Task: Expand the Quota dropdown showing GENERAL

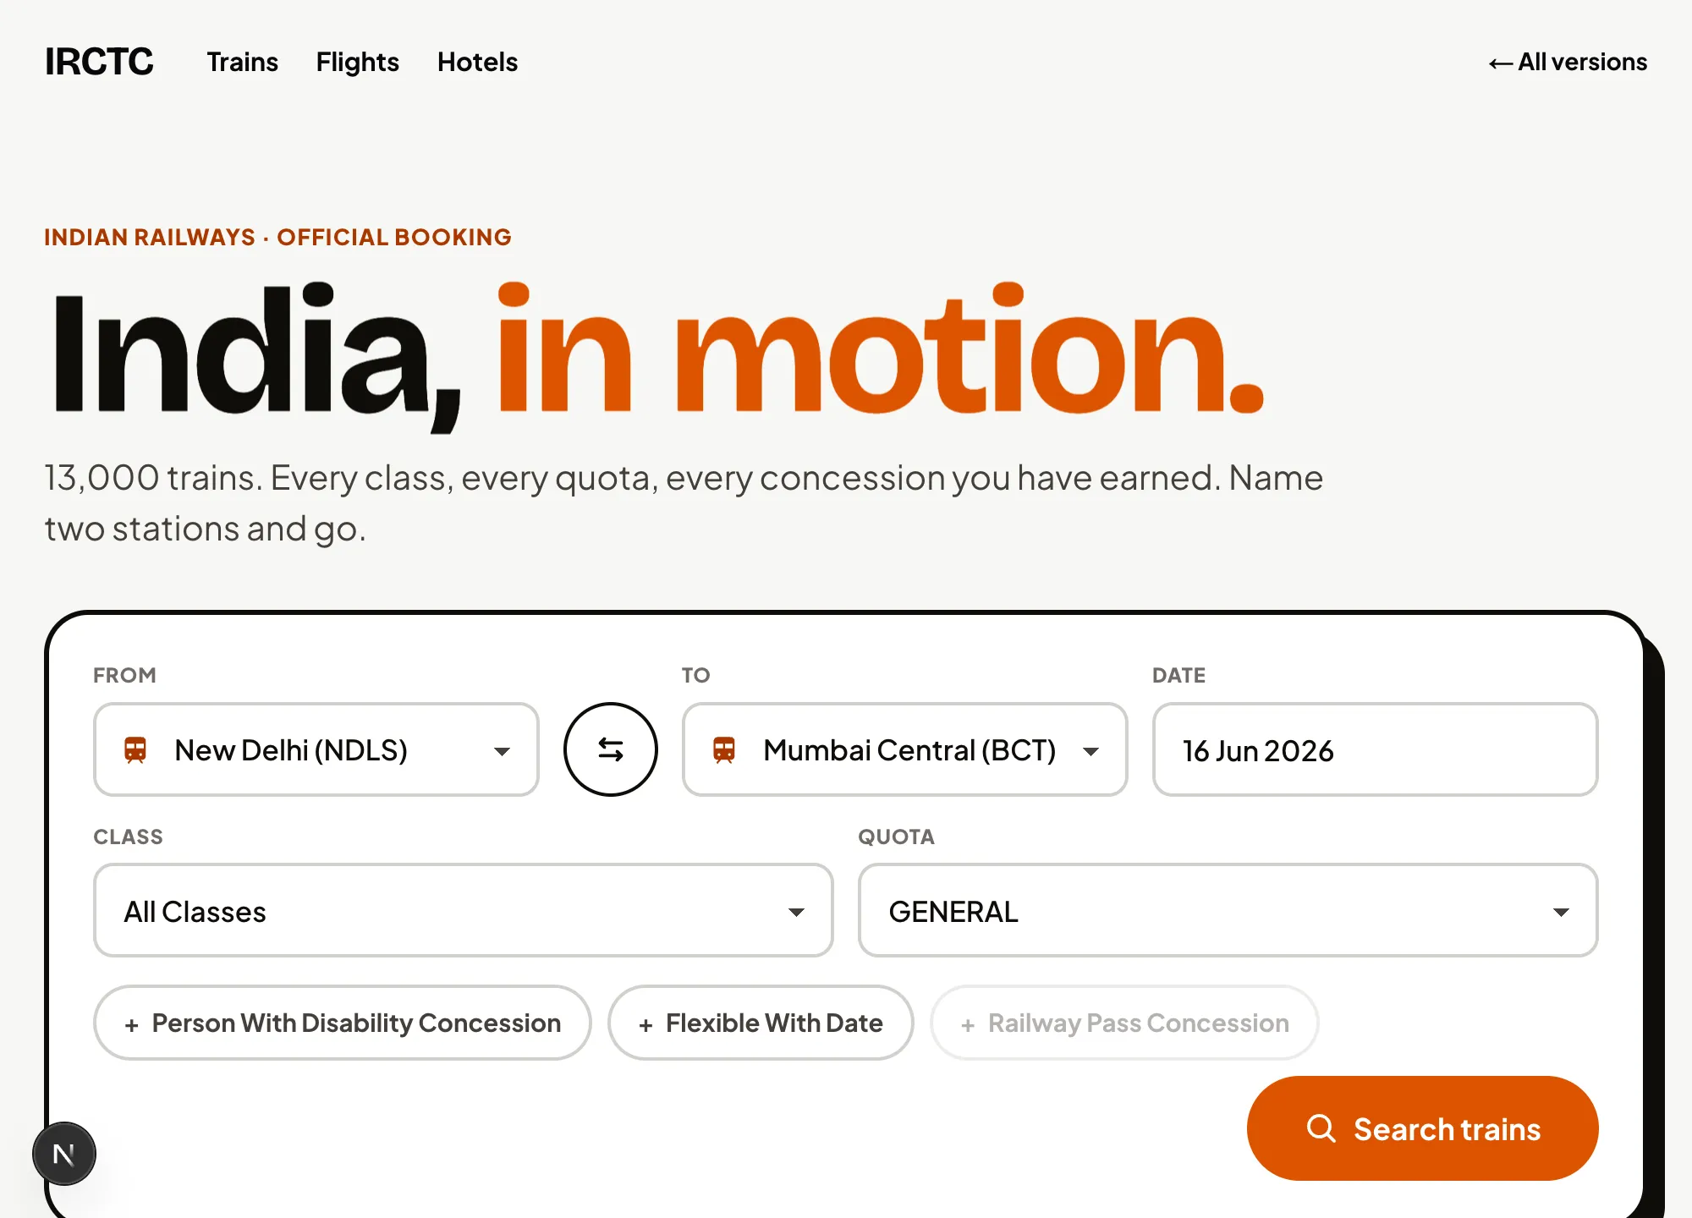Action: click(x=1228, y=910)
